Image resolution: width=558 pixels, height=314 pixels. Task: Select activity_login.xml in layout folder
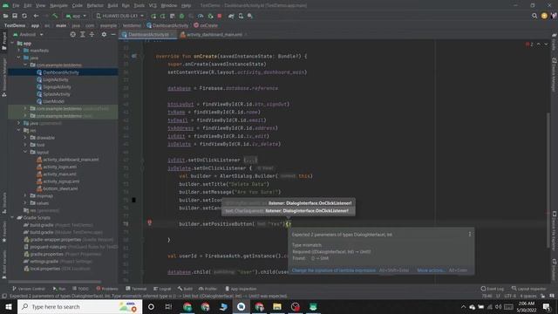(x=59, y=167)
